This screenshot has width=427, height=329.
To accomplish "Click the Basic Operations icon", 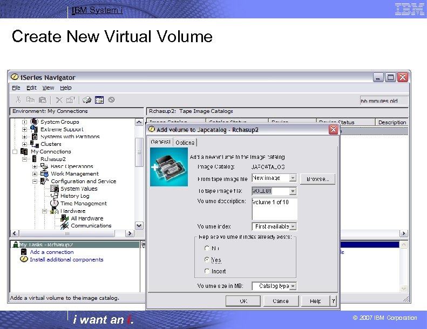I will [44, 166].
